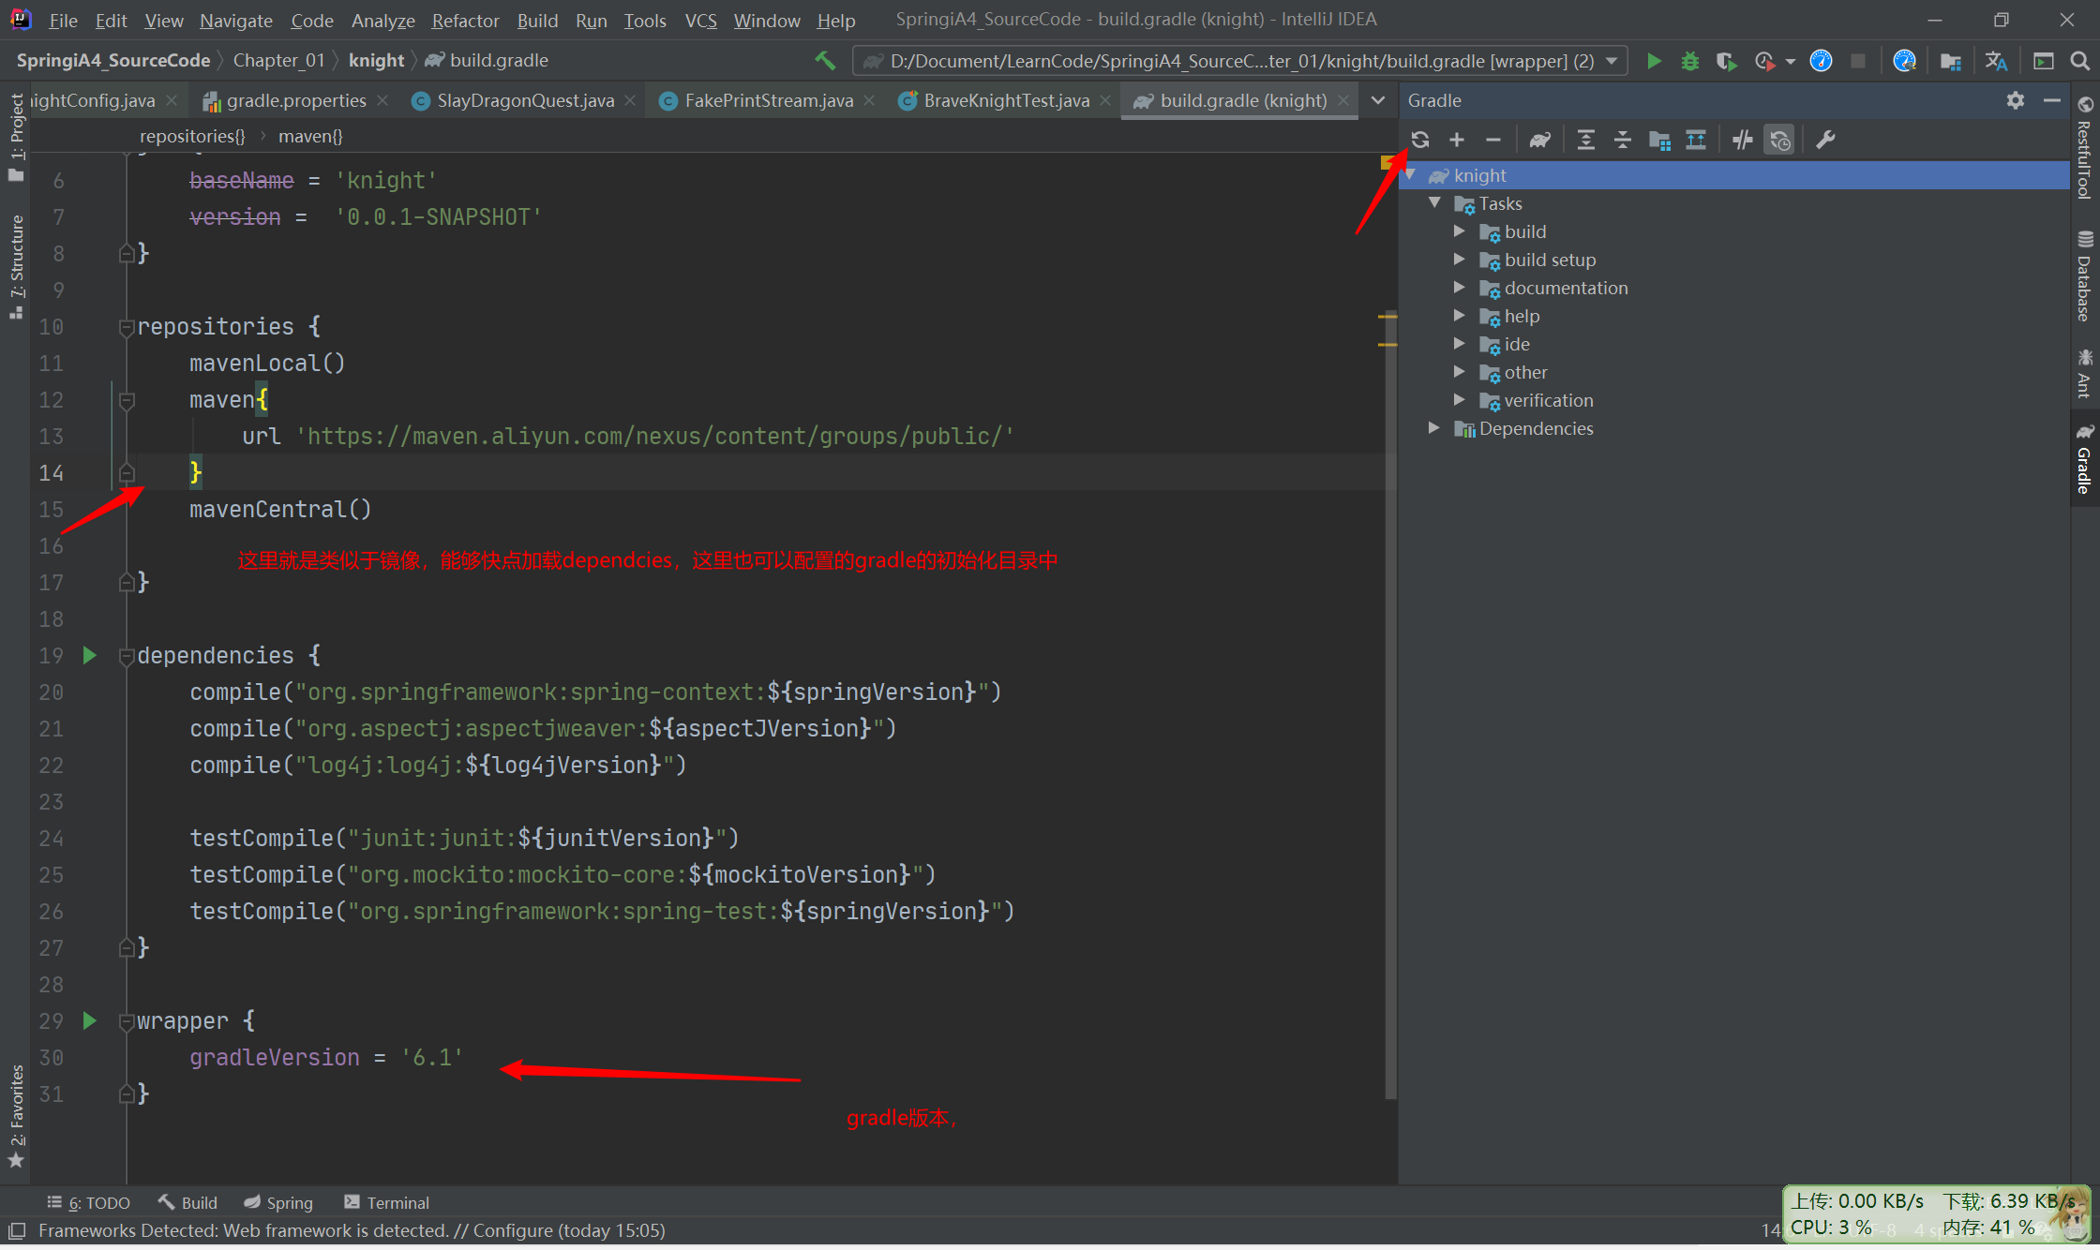Image resolution: width=2100 pixels, height=1250 pixels.
Task: Click the disabled stop button
Action: click(1858, 61)
